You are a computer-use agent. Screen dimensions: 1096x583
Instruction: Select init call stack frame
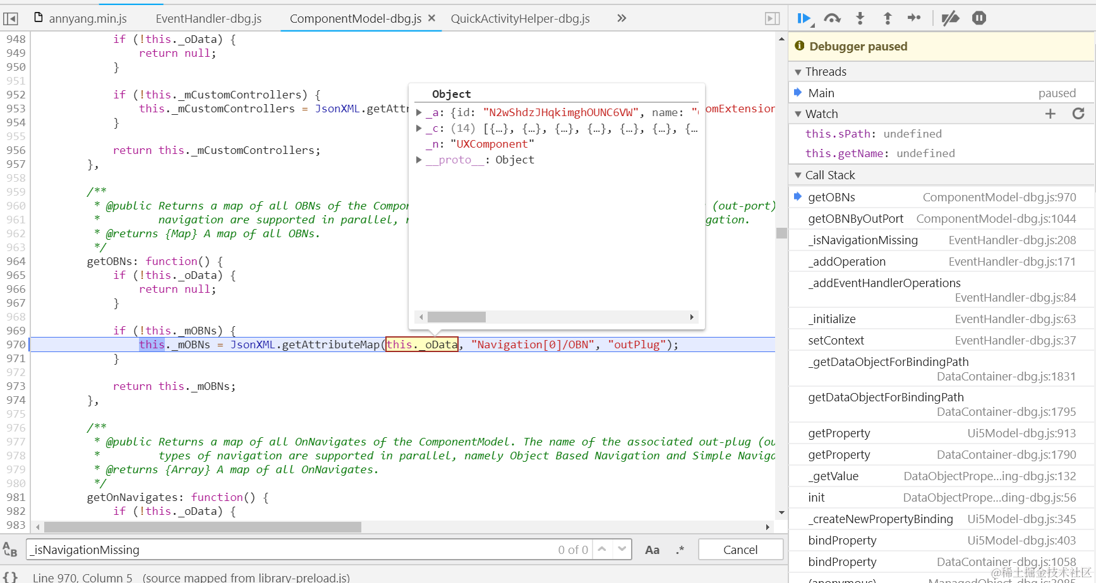941,498
